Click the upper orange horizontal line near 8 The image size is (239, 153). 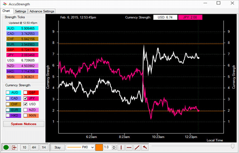tap(141, 44)
